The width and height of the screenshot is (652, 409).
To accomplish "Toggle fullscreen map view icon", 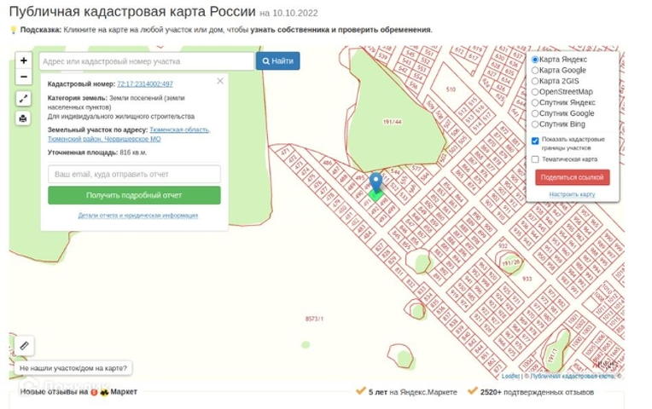I will point(23,99).
